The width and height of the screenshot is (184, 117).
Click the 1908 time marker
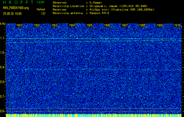click(142, 25)
